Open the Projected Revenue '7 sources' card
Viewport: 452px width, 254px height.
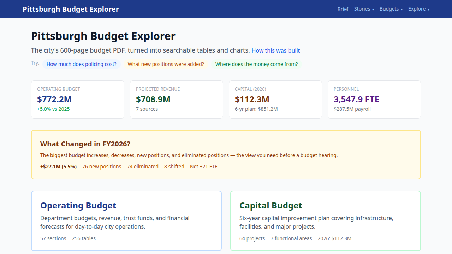pyautogui.click(x=177, y=99)
